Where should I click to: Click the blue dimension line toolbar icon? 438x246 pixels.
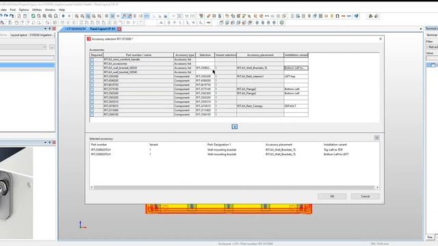click(x=349, y=16)
